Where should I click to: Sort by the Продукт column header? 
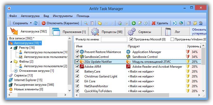(x=156, y=46)
